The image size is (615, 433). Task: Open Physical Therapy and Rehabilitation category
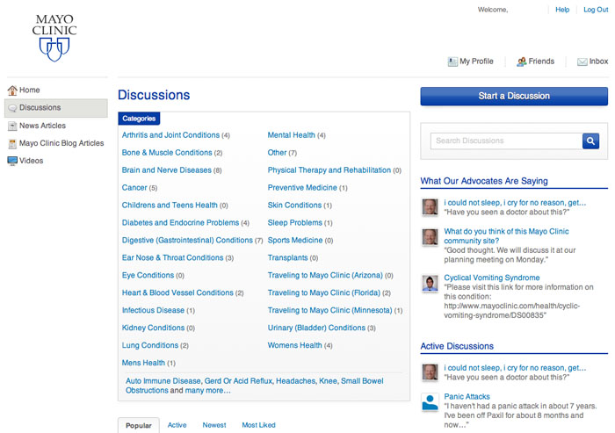(329, 170)
